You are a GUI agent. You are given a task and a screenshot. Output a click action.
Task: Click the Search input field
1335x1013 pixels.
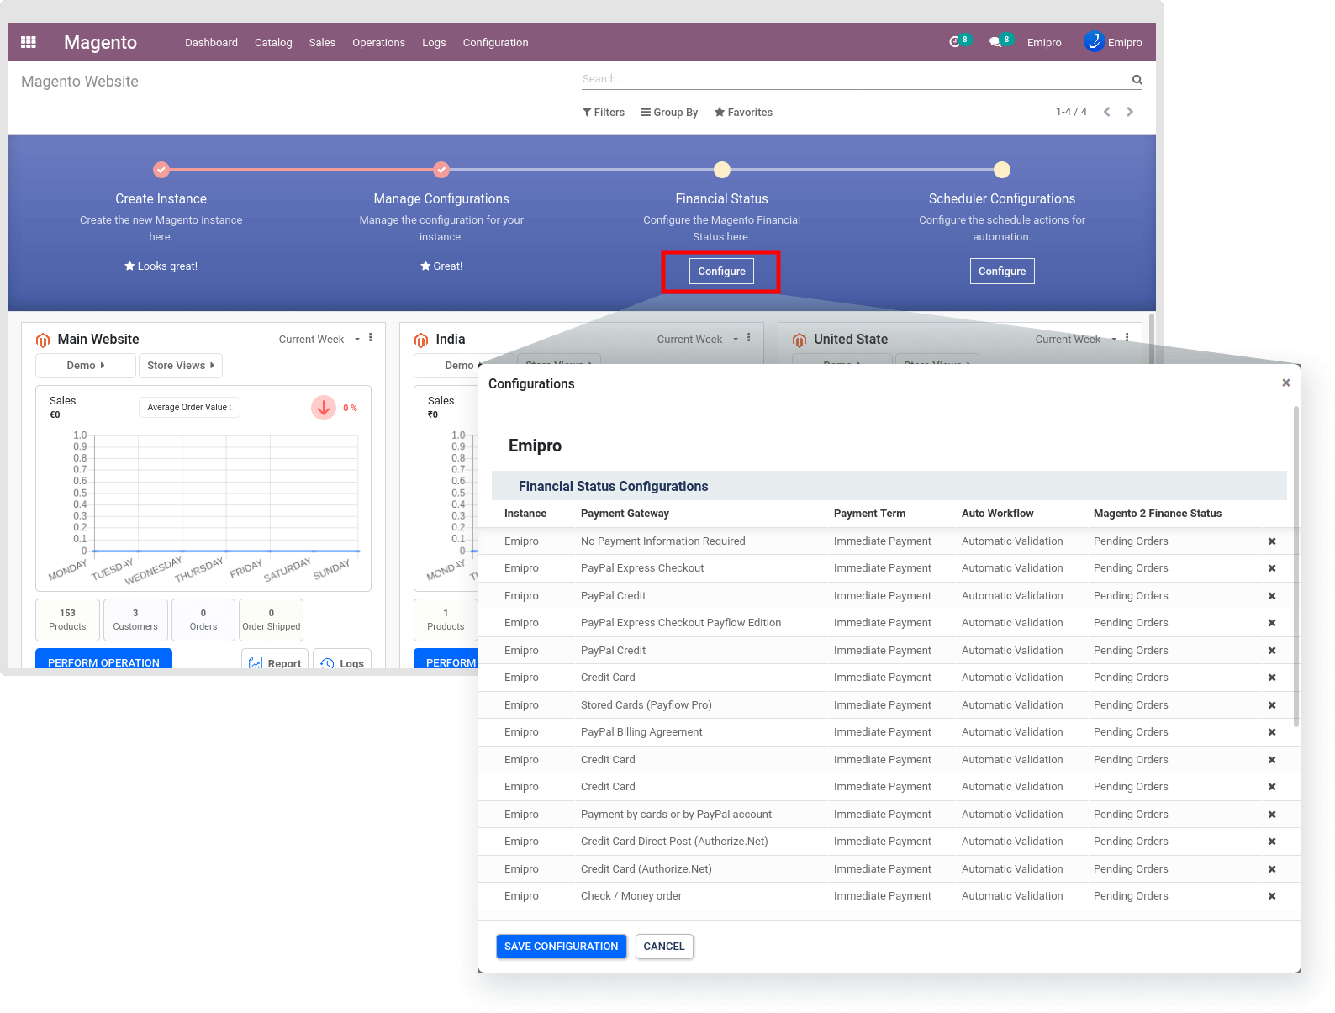click(x=854, y=79)
